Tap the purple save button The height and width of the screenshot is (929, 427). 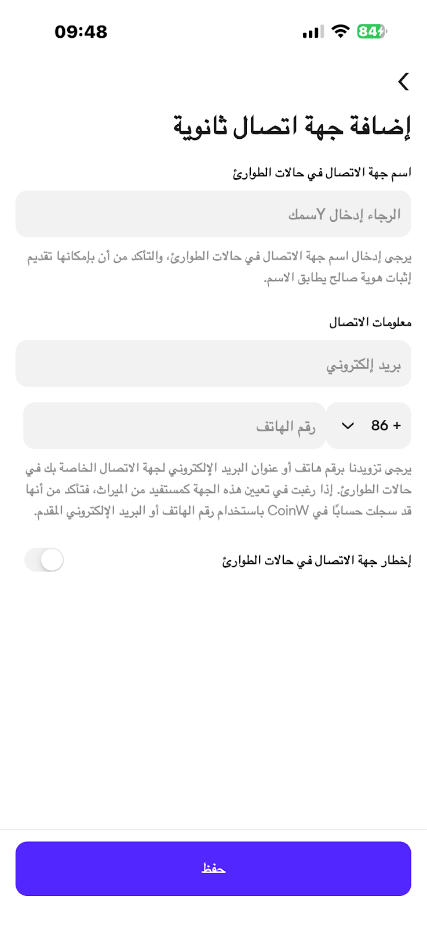(x=213, y=869)
